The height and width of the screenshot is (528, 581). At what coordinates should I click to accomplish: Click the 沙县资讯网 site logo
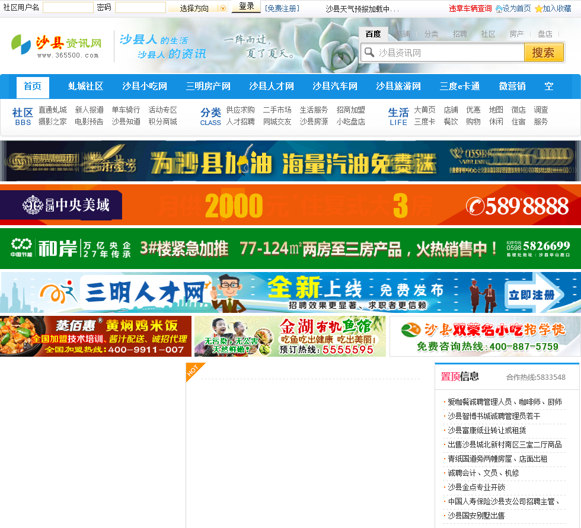tap(56, 46)
